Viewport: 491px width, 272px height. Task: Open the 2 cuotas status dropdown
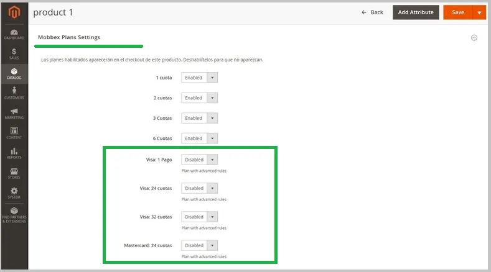click(x=200, y=98)
